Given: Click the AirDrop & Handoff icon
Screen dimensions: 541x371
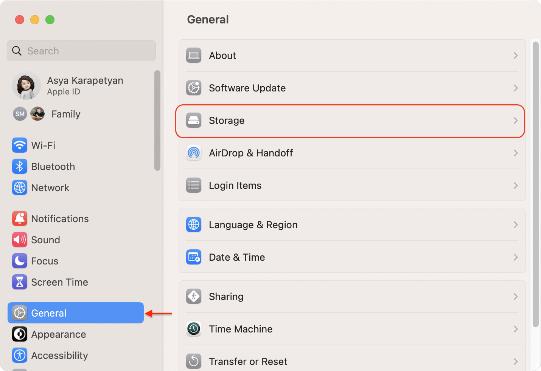Looking at the screenshot, I should tap(194, 153).
